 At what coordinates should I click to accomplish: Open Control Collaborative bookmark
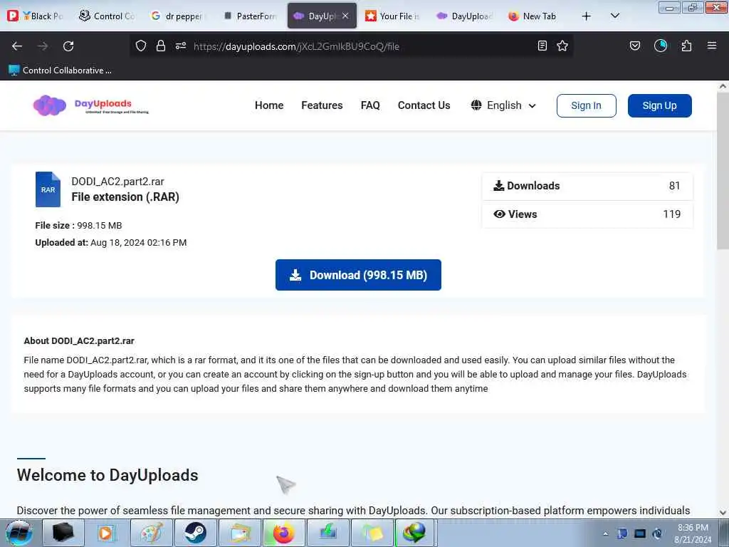click(x=61, y=71)
